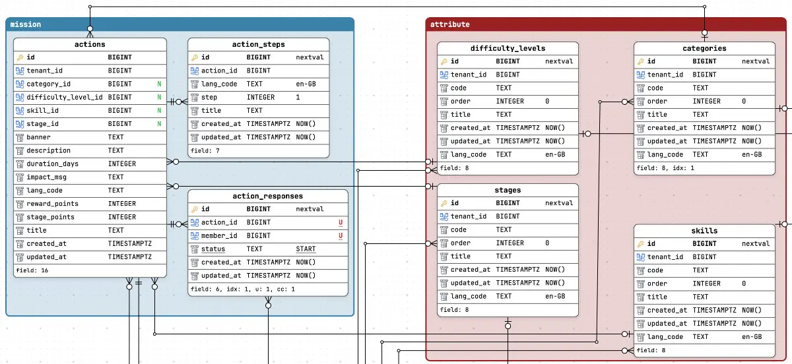Screen dimensions: 792x364
Task: Click the red U marker on member_id
Action: (x=341, y=235)
